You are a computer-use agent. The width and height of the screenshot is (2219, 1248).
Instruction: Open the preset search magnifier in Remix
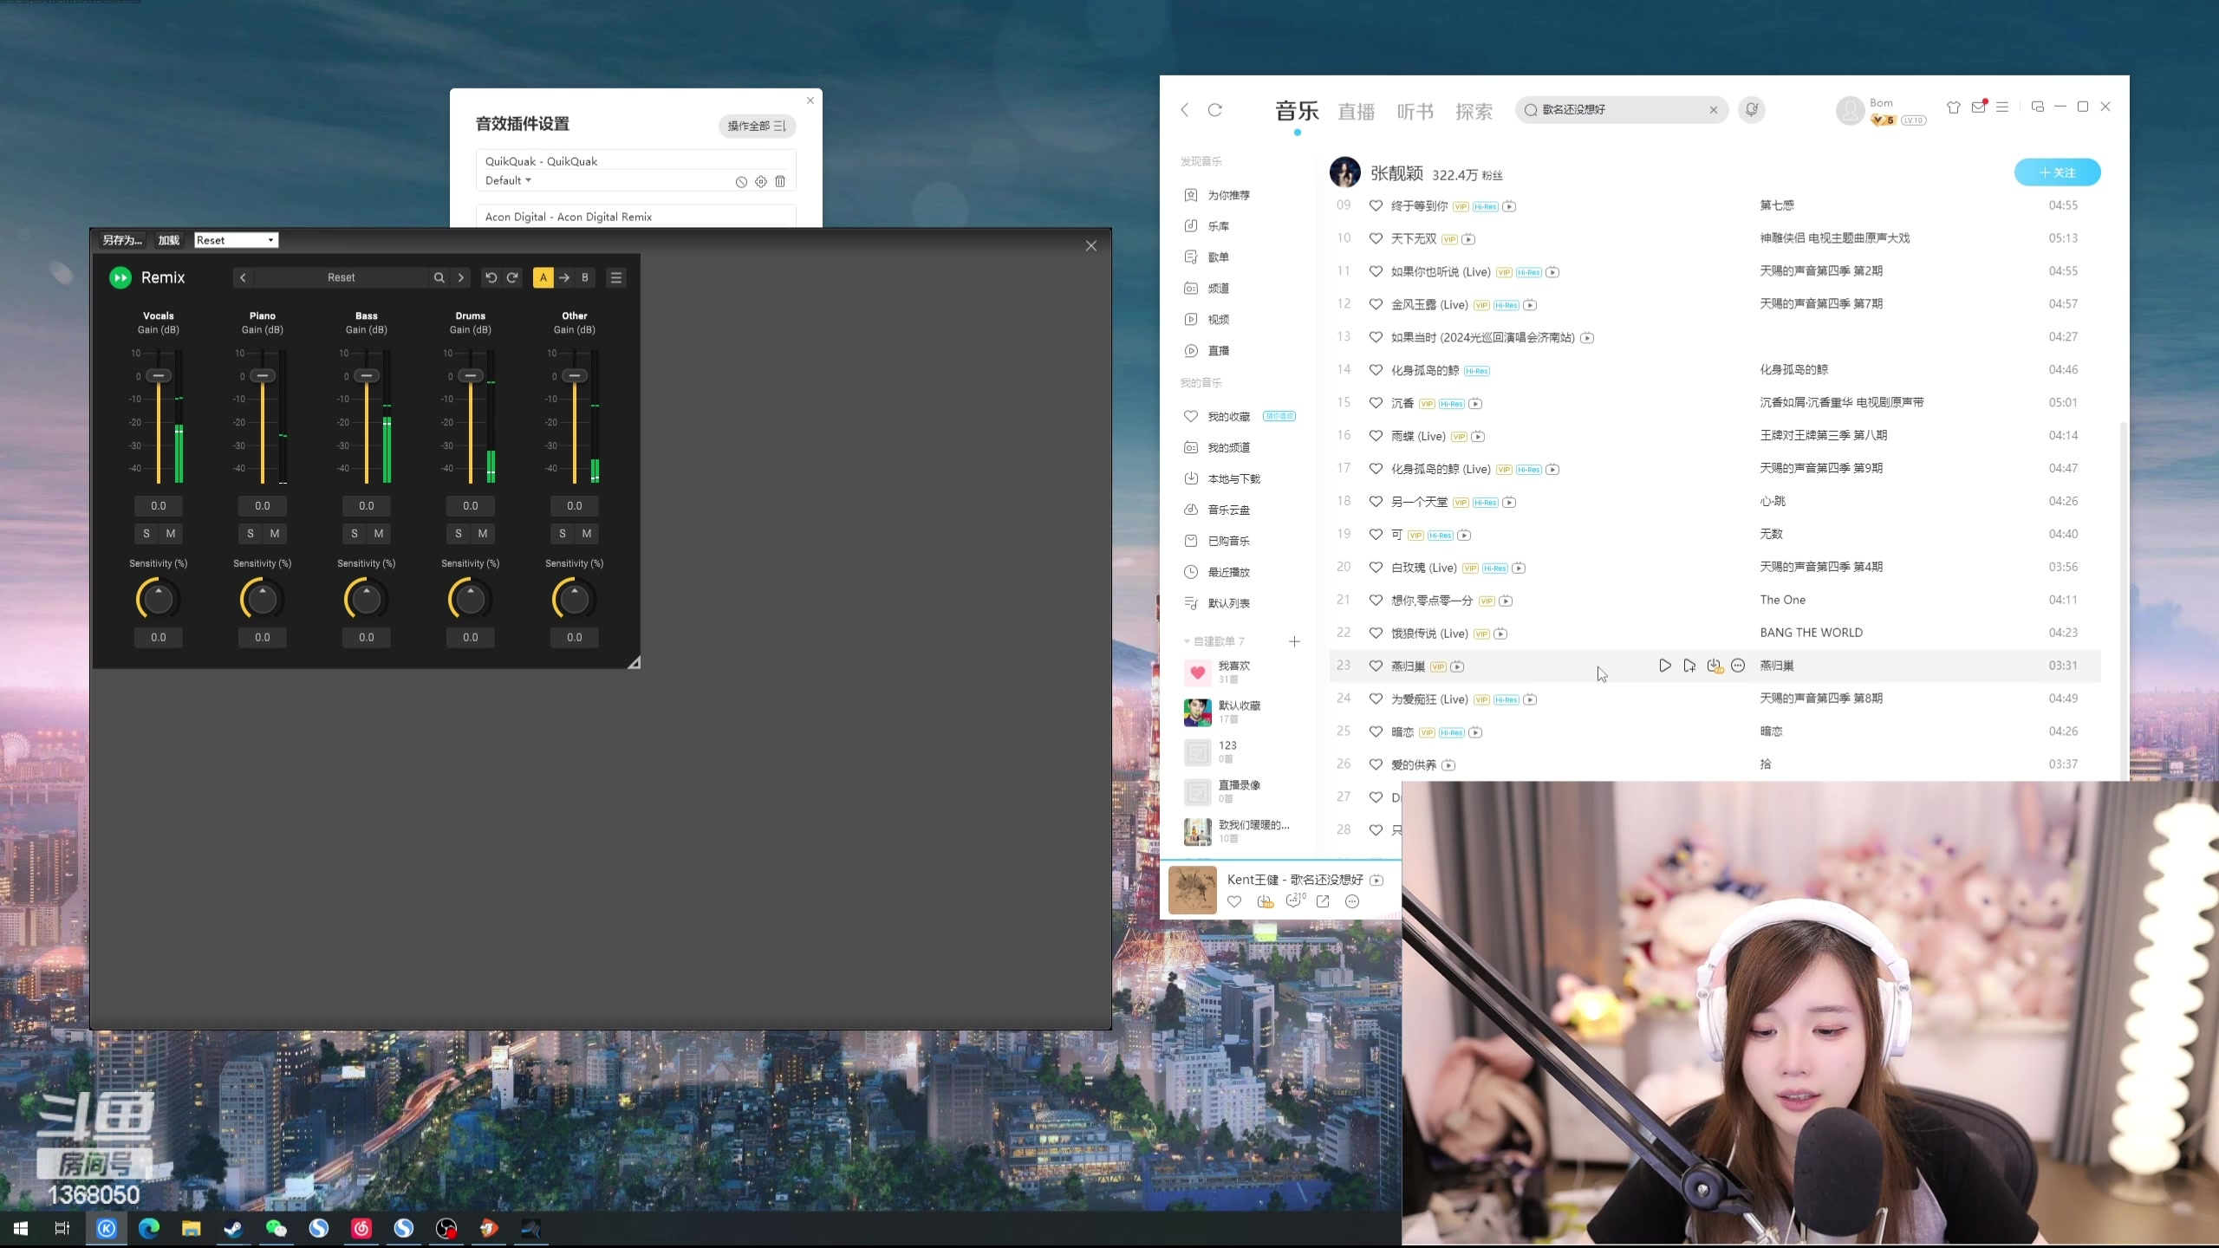click(439, 277)
